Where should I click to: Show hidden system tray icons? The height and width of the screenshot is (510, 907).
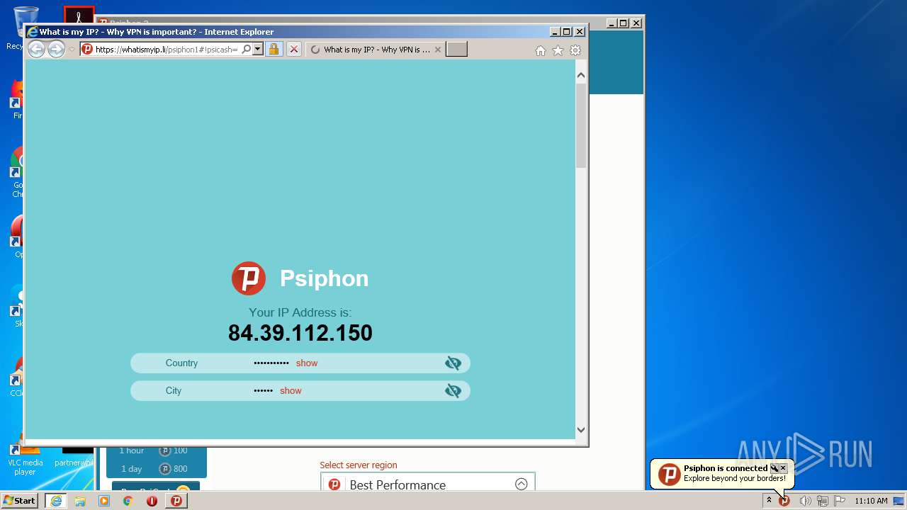click(x=769, y=501)
